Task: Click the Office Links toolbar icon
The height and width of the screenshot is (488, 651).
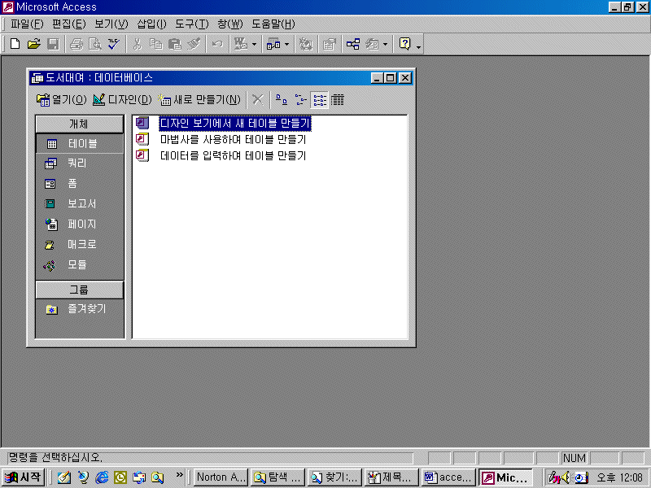Action: point(240,44)
